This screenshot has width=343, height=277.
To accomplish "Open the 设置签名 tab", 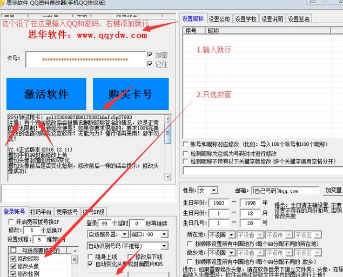I will (x=299, y=19).
